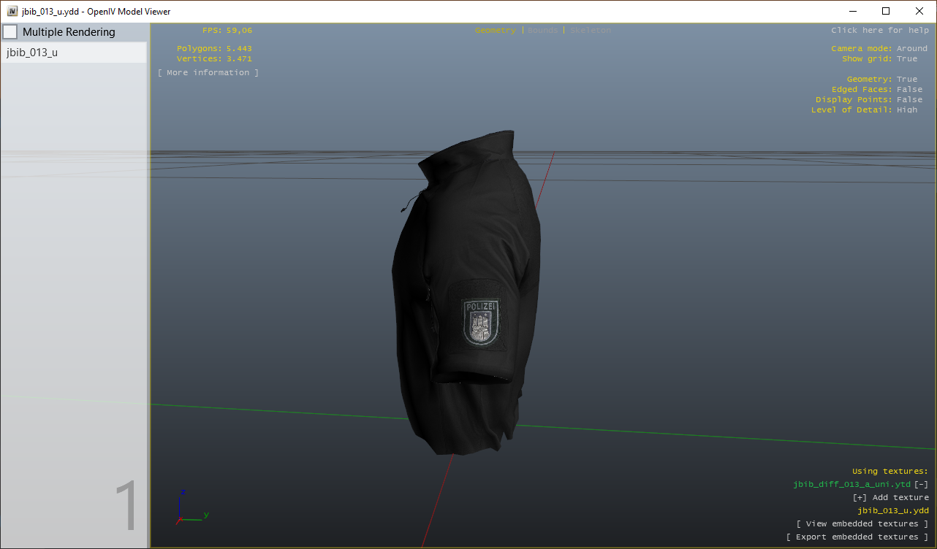Screen dimensions: 937x549
Task: Change the Camera mode value
Action: pos(911,49)
